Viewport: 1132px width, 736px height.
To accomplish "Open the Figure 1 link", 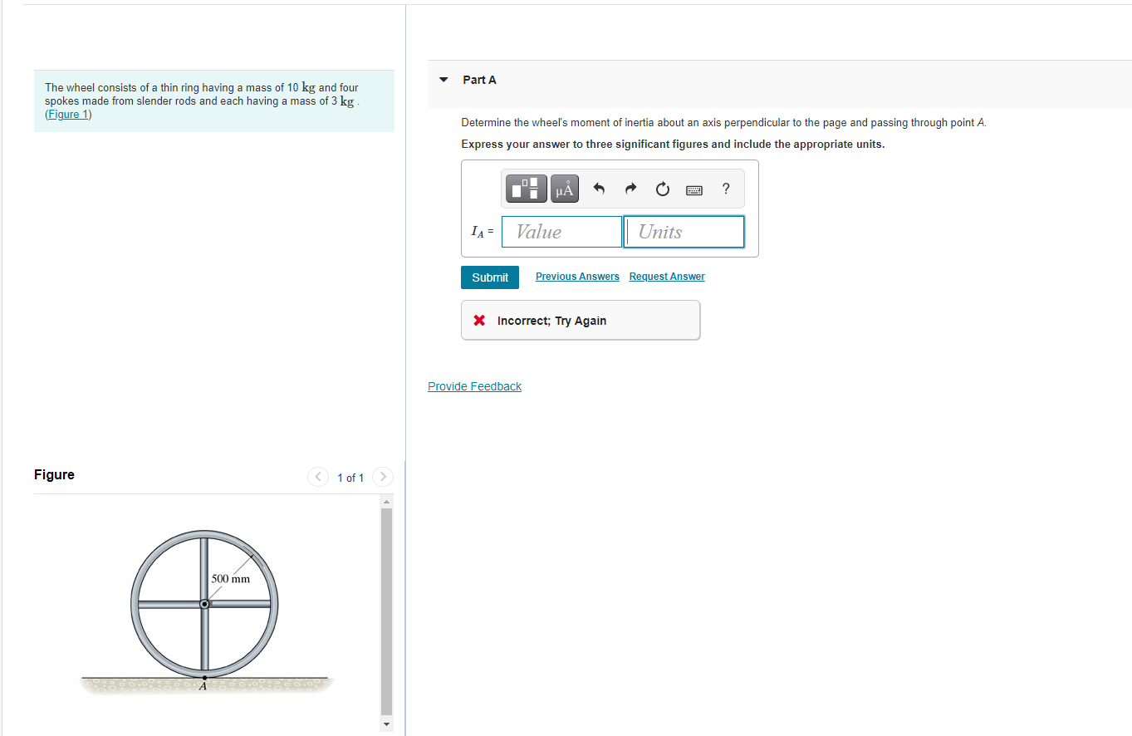I will point(68,115).
